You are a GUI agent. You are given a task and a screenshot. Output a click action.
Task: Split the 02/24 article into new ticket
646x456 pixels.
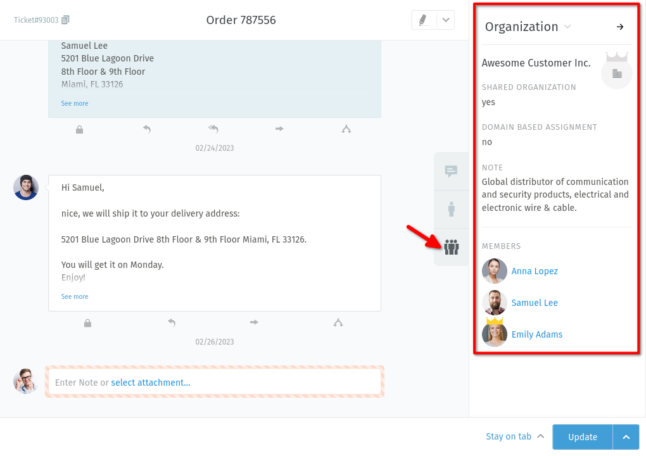click(346, 129)
